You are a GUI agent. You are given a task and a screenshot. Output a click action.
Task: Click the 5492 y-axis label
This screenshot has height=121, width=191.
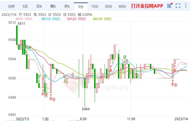pos(12,114)
